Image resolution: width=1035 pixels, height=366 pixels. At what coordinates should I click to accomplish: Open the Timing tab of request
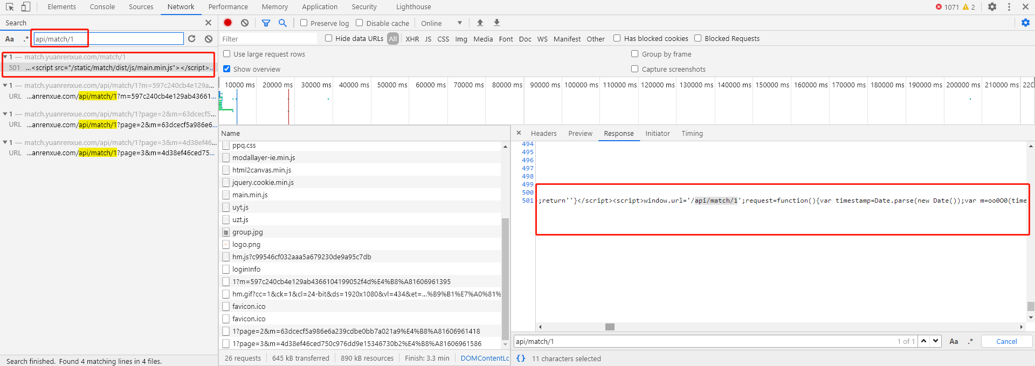[692, 133]
